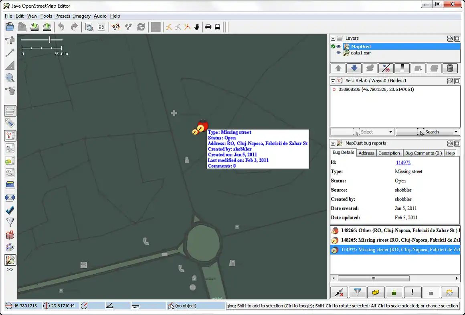Viewport: 465px width, 315px height.
Task: Undo the last edit
Action: [60, 27]
